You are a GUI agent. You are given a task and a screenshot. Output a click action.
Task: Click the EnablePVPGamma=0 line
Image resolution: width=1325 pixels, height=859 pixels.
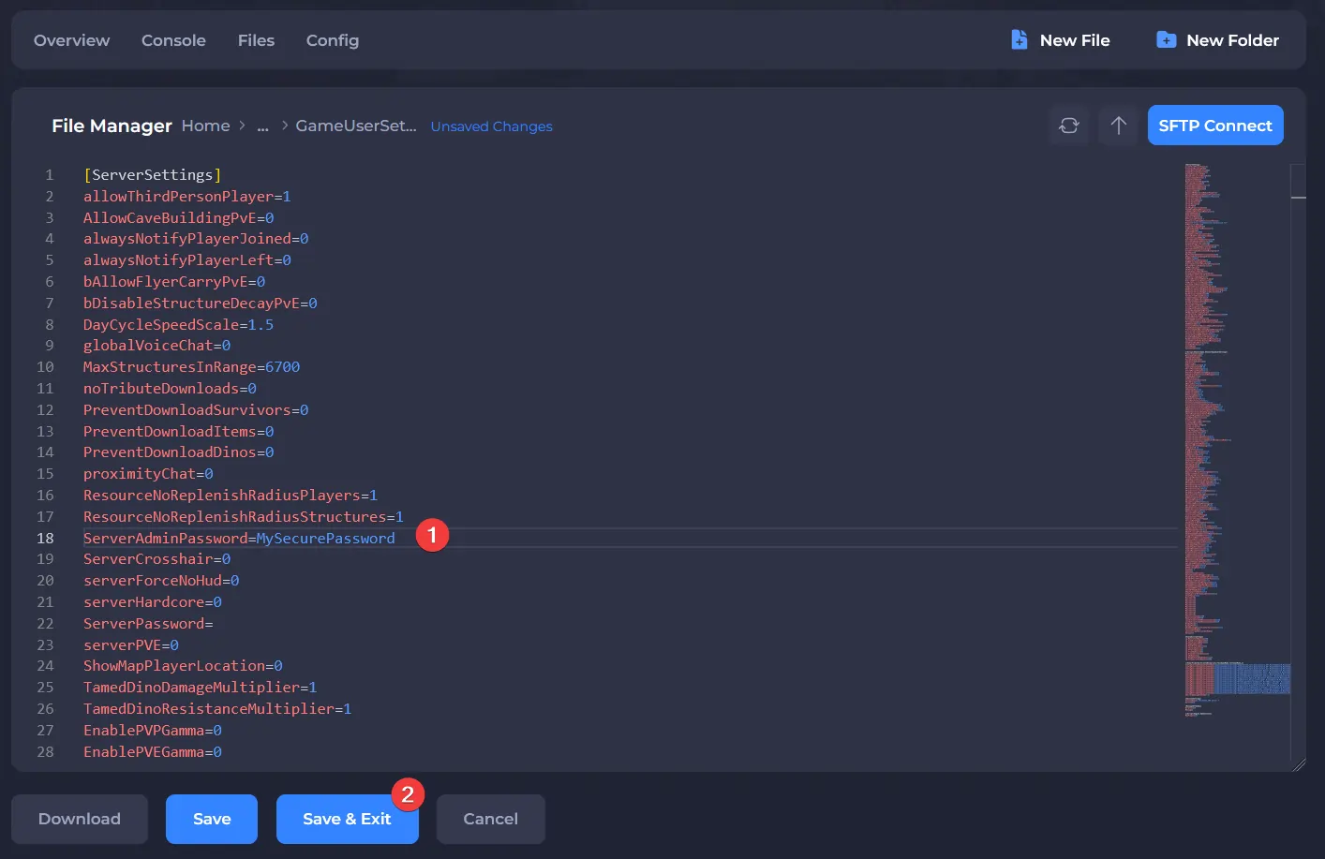click(x=152, y=731)
